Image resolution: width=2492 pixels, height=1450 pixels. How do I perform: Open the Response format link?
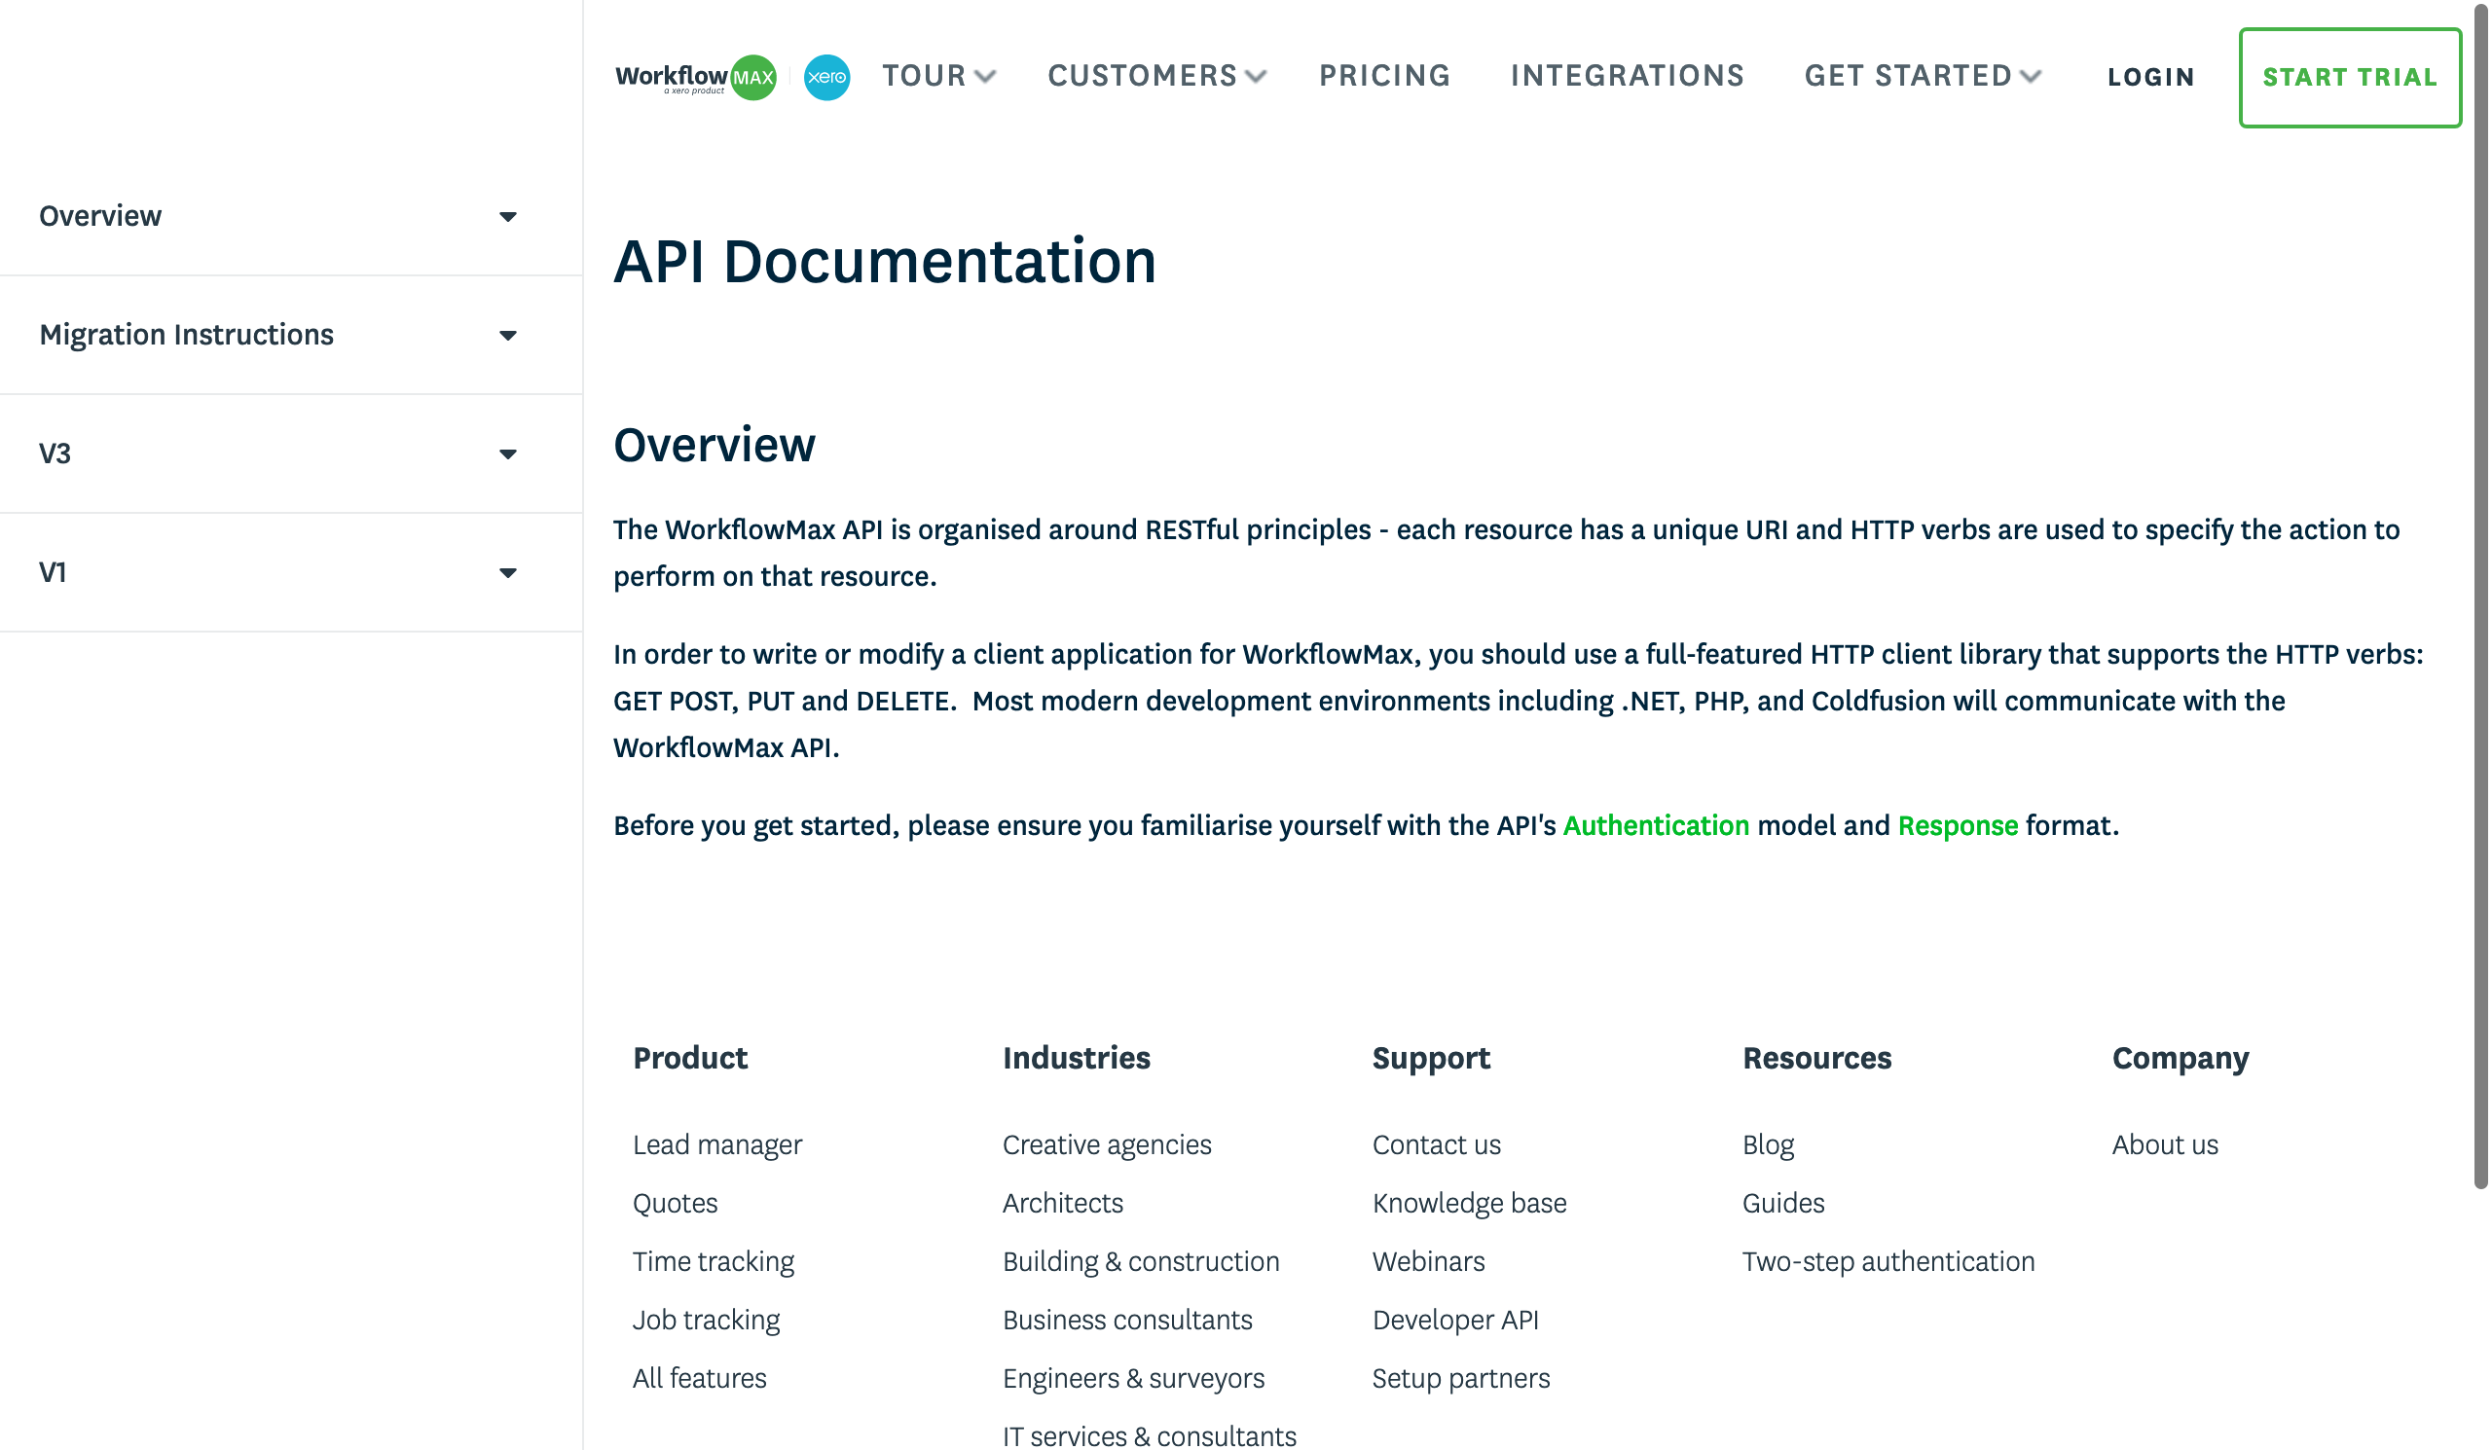click(x=1958, y=825)
